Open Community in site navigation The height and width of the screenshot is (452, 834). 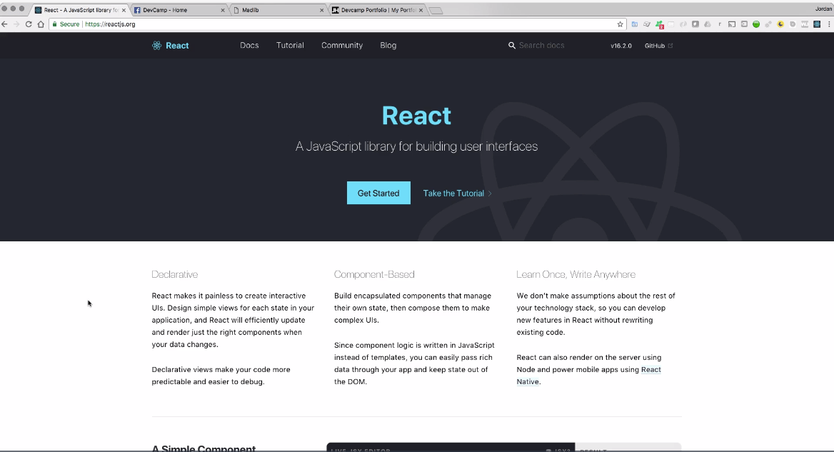coord(342,46)
